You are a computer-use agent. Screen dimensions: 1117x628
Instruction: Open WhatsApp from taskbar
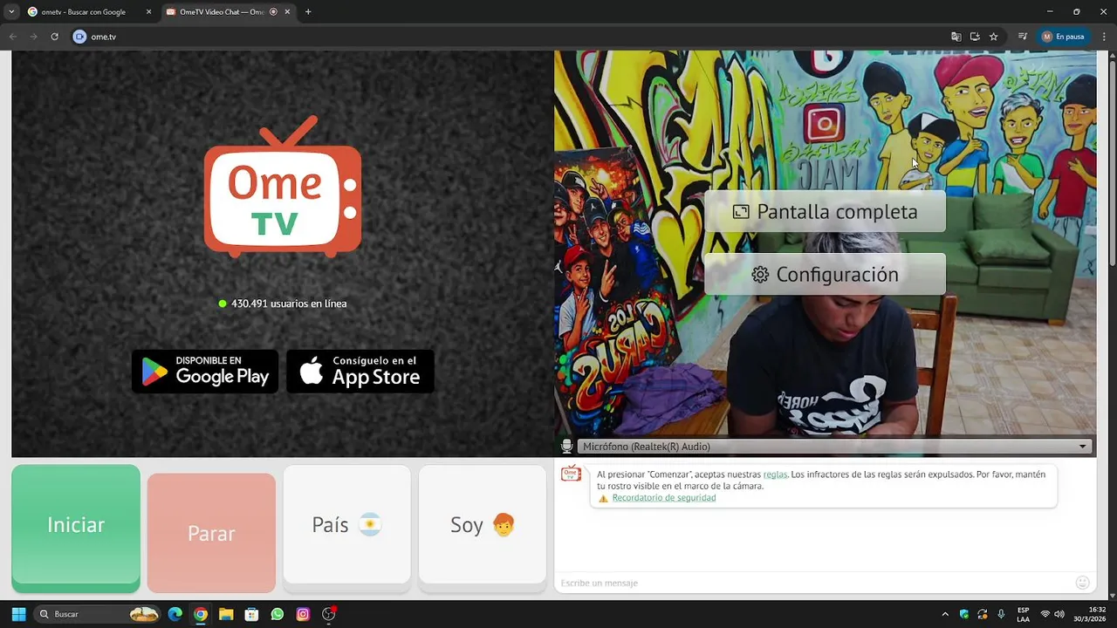(278, 614)
